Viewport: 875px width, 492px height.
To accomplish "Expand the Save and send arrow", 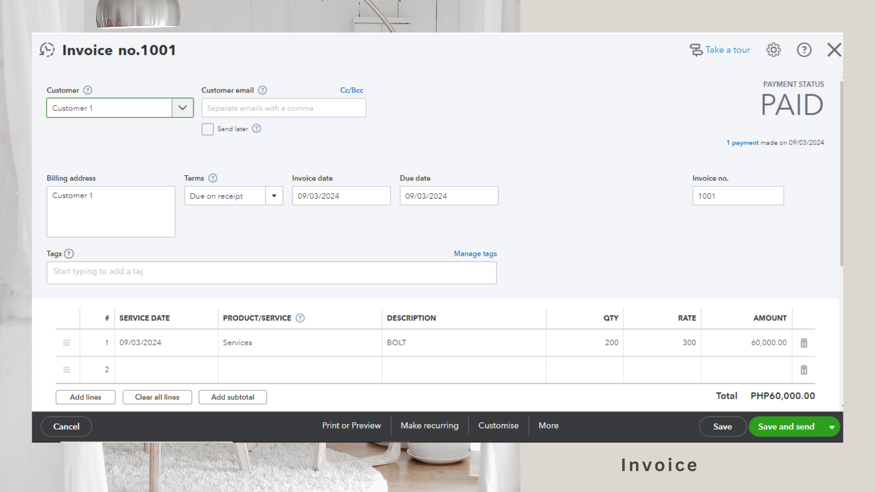I will [x=832, y=427].
